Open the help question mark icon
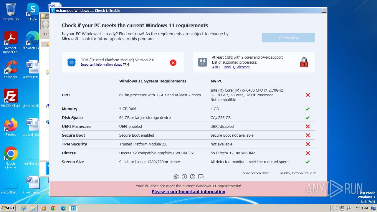 (193, 177)
